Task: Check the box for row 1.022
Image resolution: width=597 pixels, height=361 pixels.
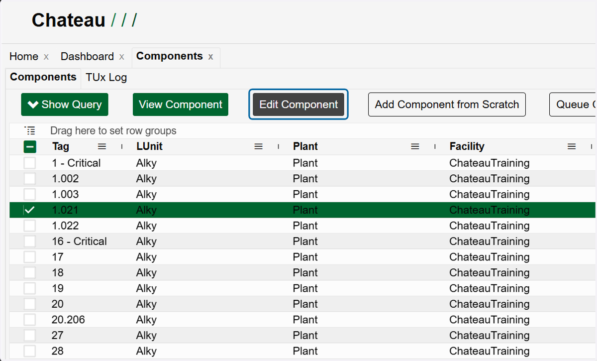Action: coord(30,226)
